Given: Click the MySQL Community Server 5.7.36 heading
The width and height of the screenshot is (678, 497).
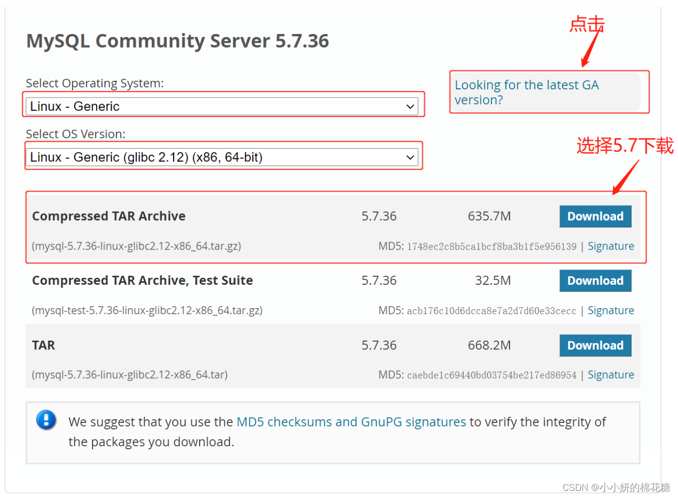Looking at the screenshot, I should (x=178, y=41).
